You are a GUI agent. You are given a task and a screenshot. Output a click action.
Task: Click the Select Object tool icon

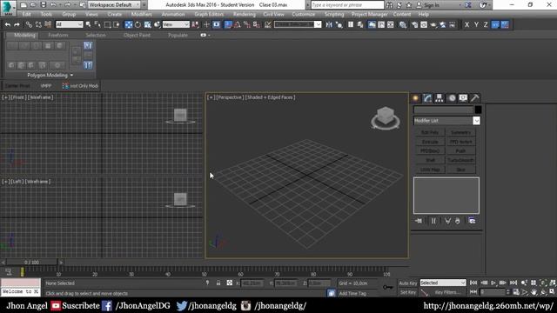pos(89,24)
